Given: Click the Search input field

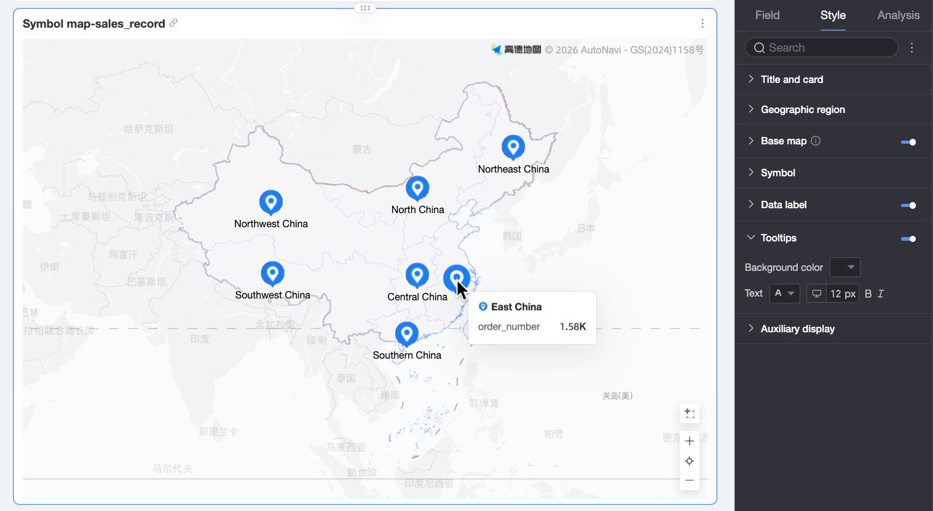Looking at the screenshot, I should point(822,47).
